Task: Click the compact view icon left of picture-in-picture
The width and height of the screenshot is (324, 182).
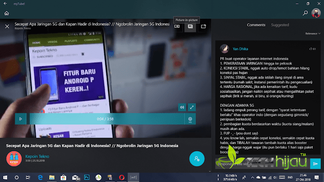Action: (177, 26)
